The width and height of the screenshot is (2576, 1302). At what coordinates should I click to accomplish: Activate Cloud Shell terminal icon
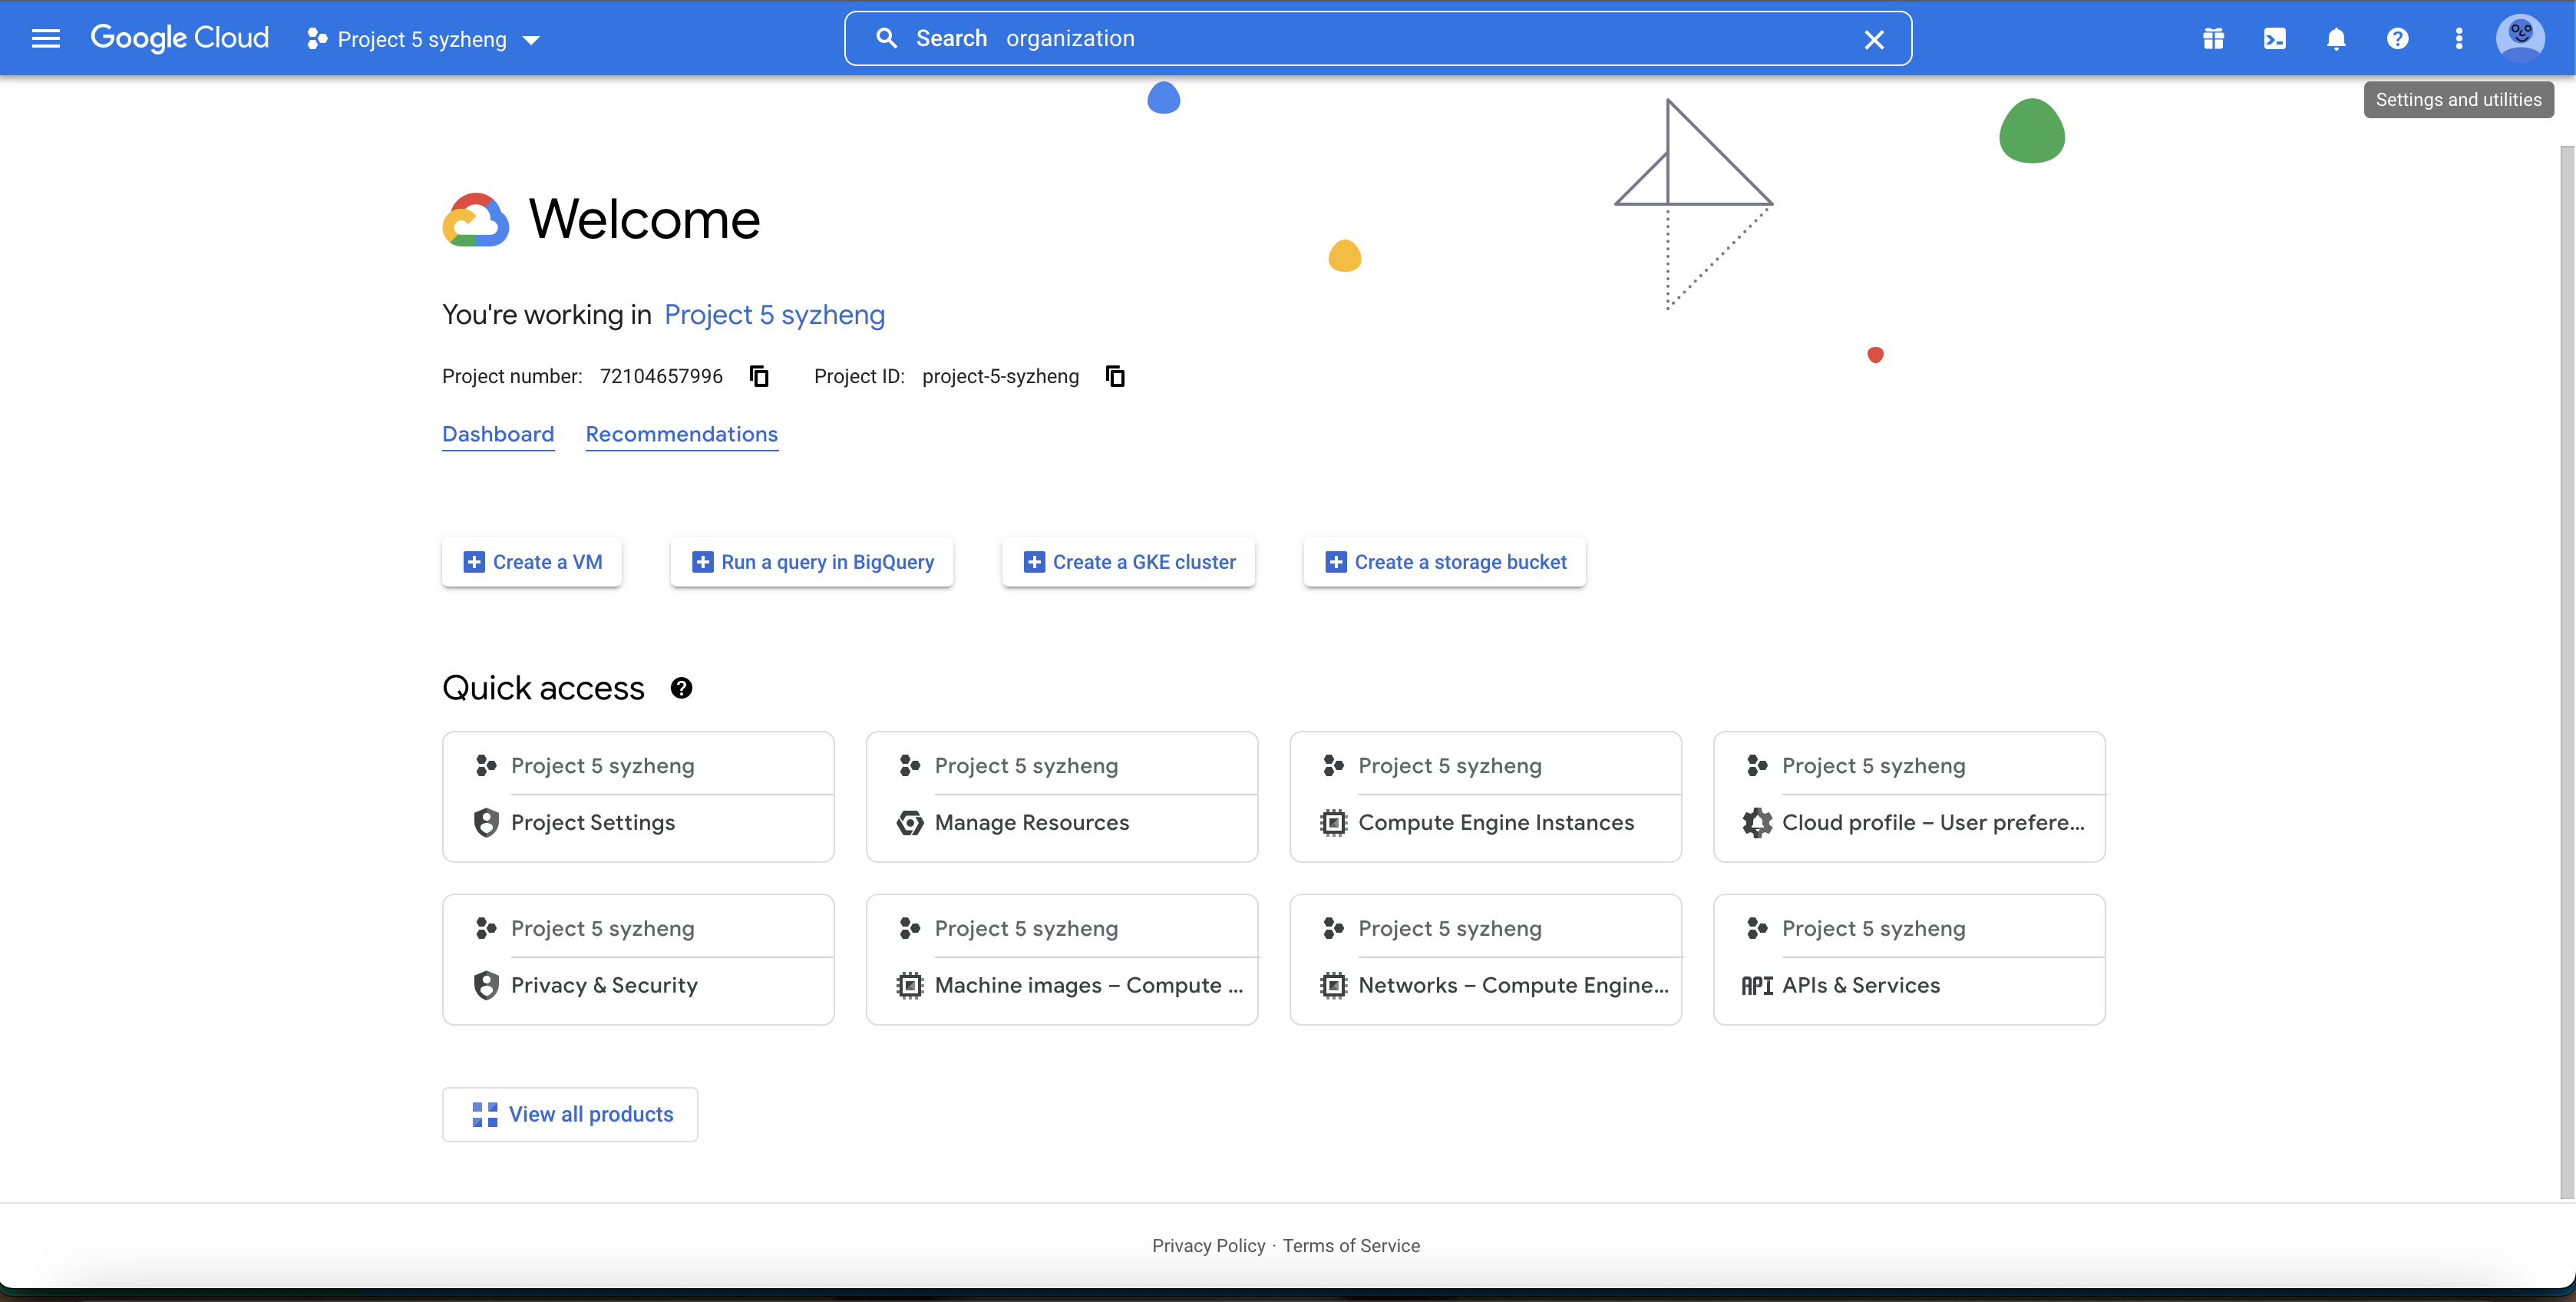coord(2274,39)
